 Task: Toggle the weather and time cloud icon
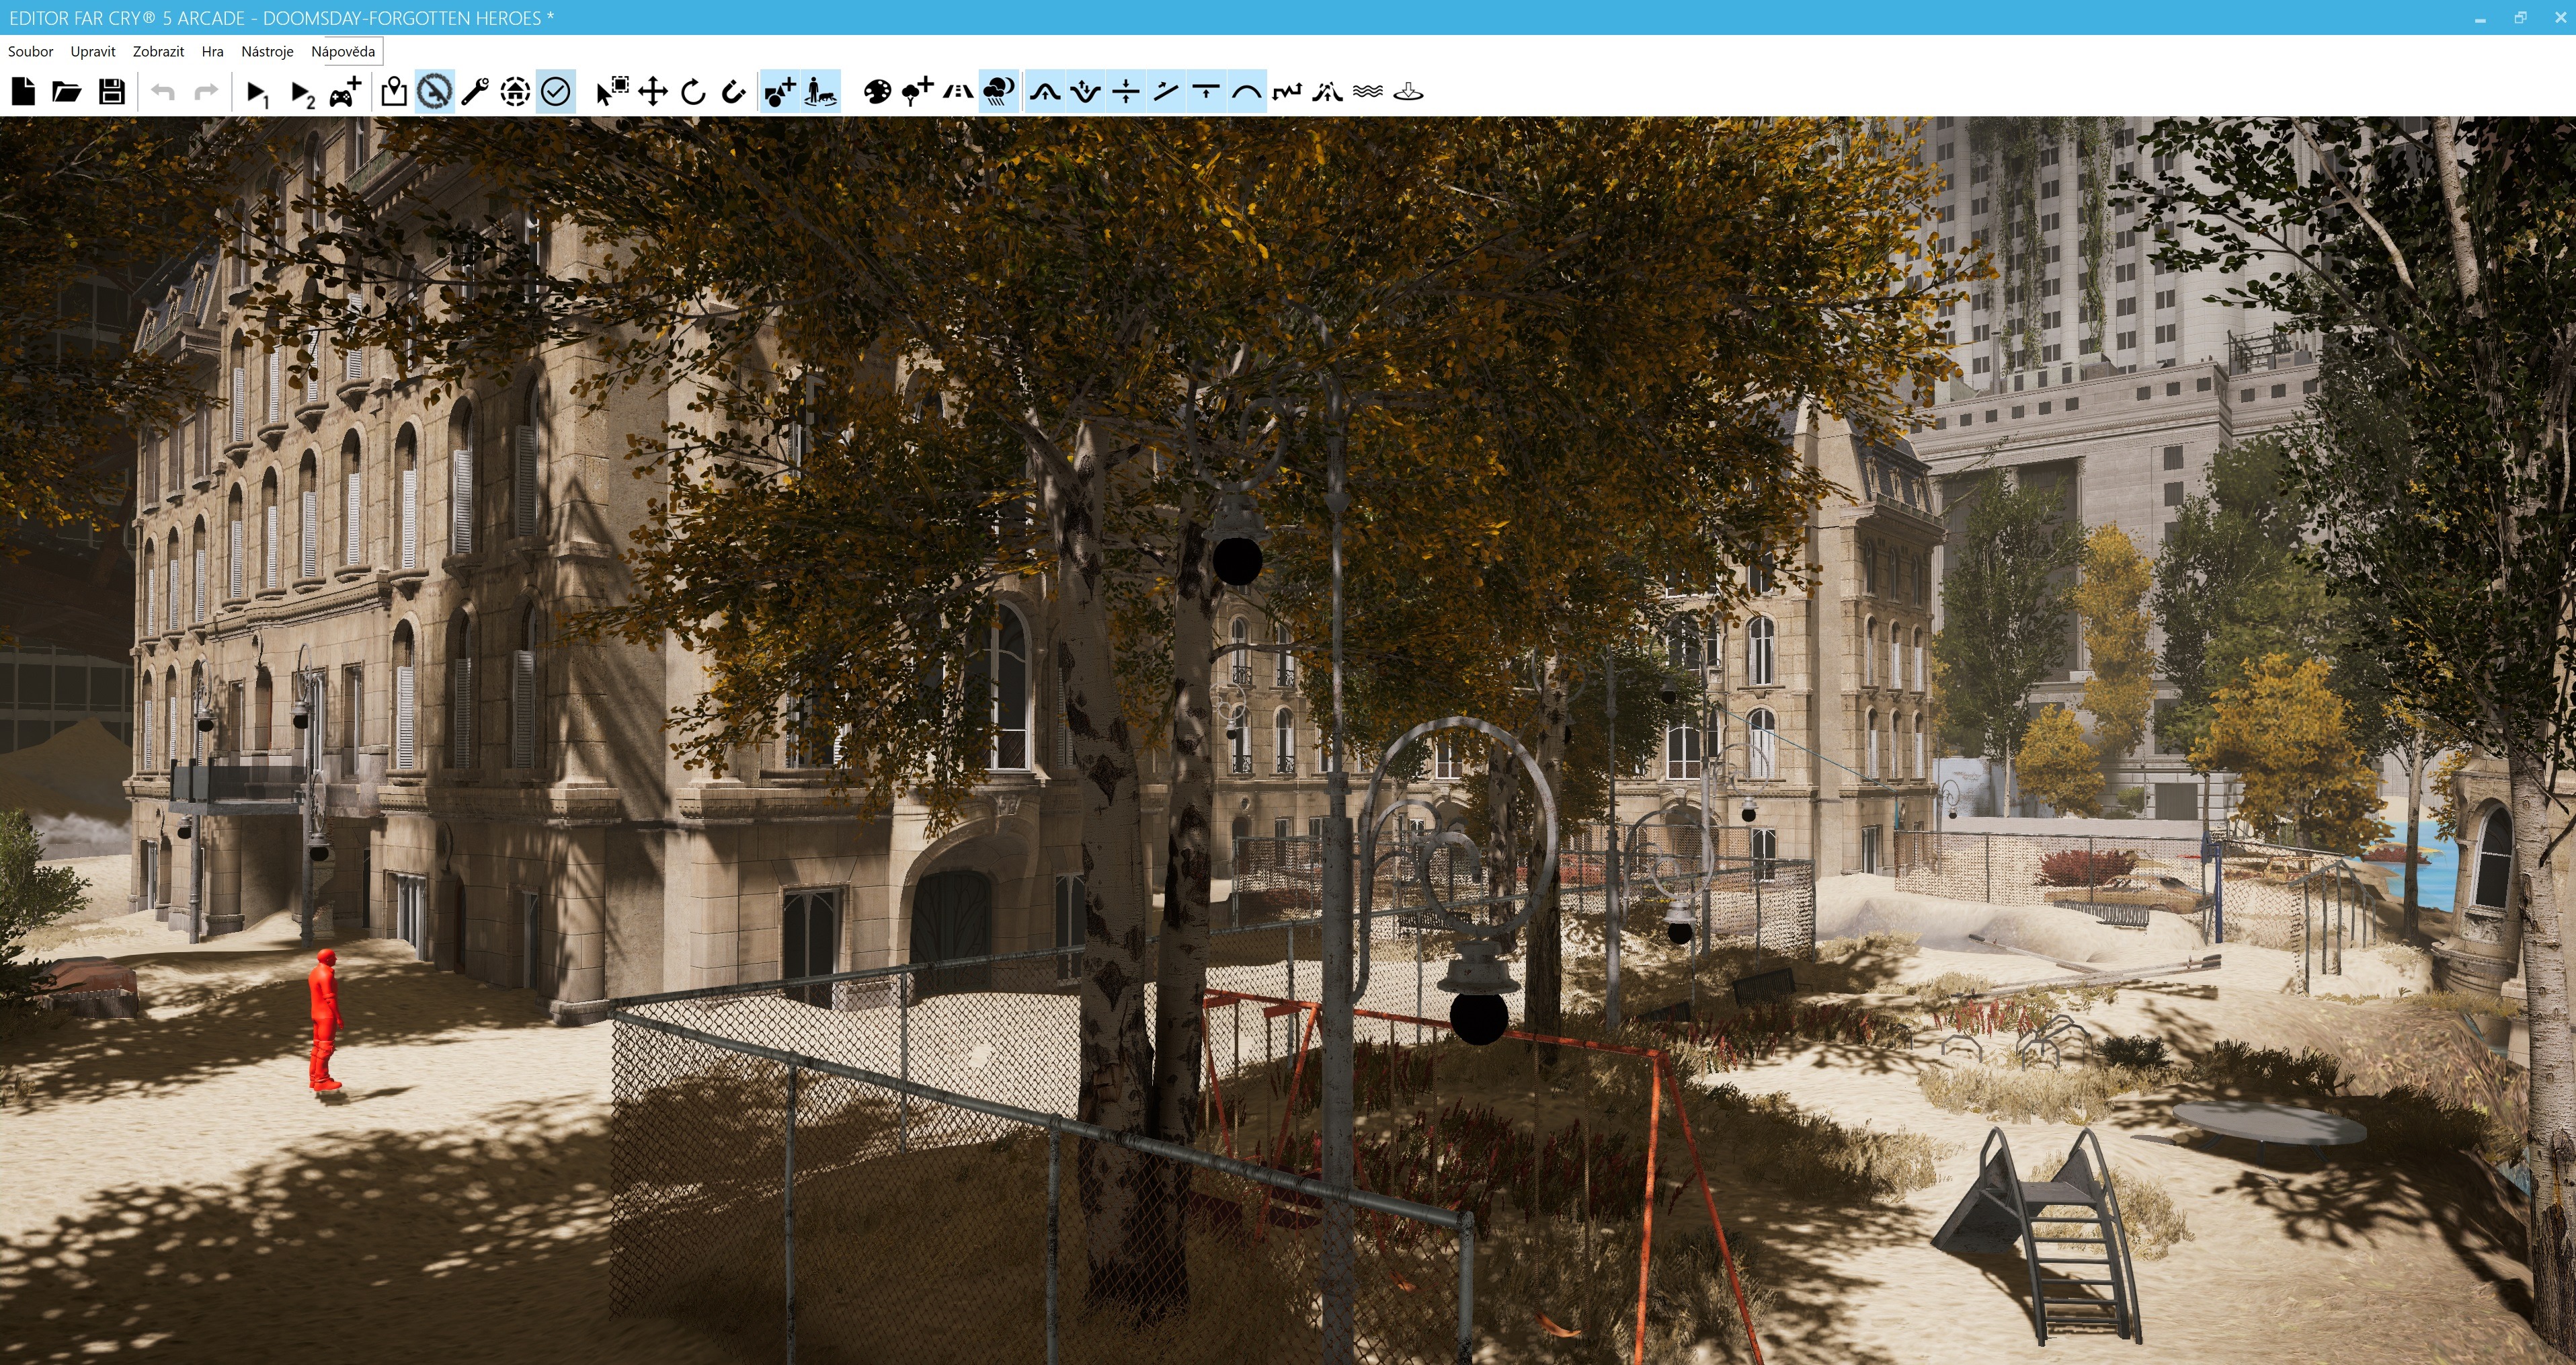point(998,92)
